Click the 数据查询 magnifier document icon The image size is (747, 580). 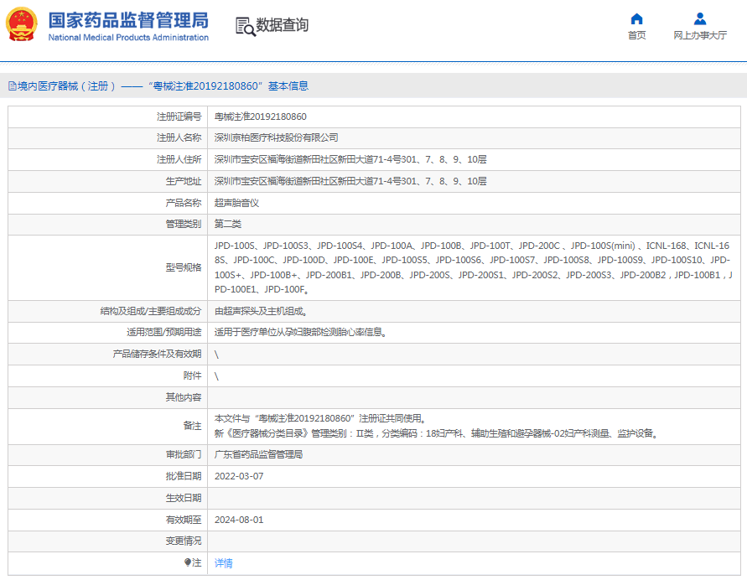pos(245,26)
